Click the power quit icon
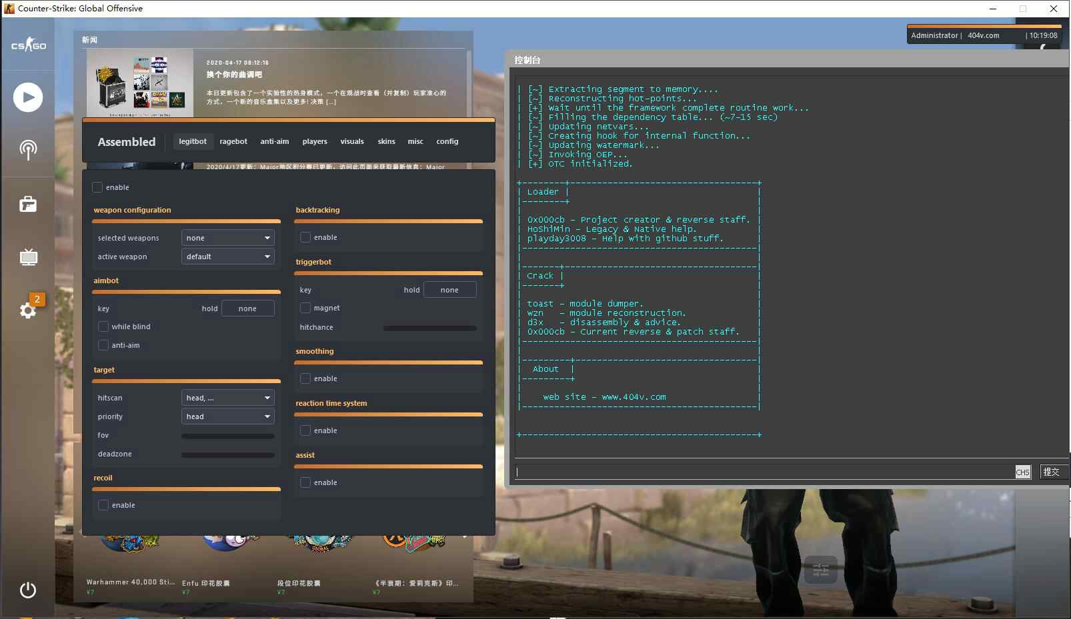Viewport: 1071px width, 619px height. 28,590
